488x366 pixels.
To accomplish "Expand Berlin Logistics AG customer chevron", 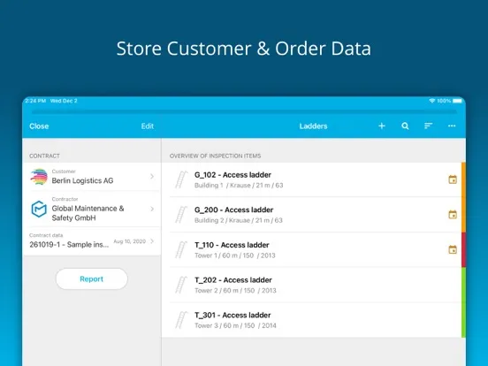I will coord(152,177).
